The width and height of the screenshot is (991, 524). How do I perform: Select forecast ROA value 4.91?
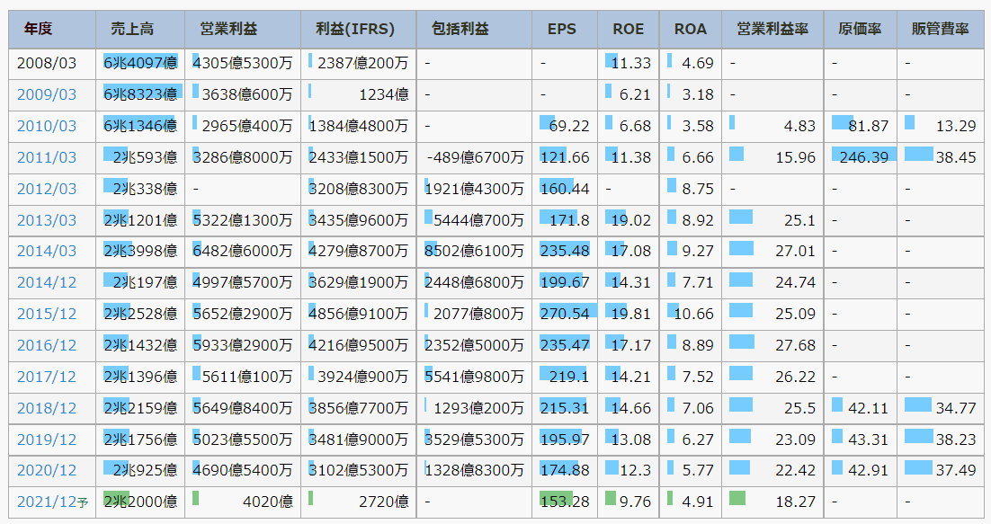(x=698, y=502)
